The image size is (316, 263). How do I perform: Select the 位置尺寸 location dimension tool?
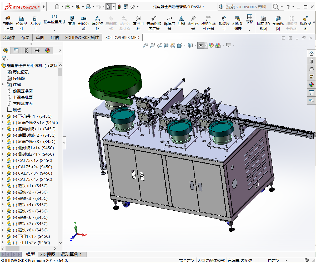click(x=22, y=23)
